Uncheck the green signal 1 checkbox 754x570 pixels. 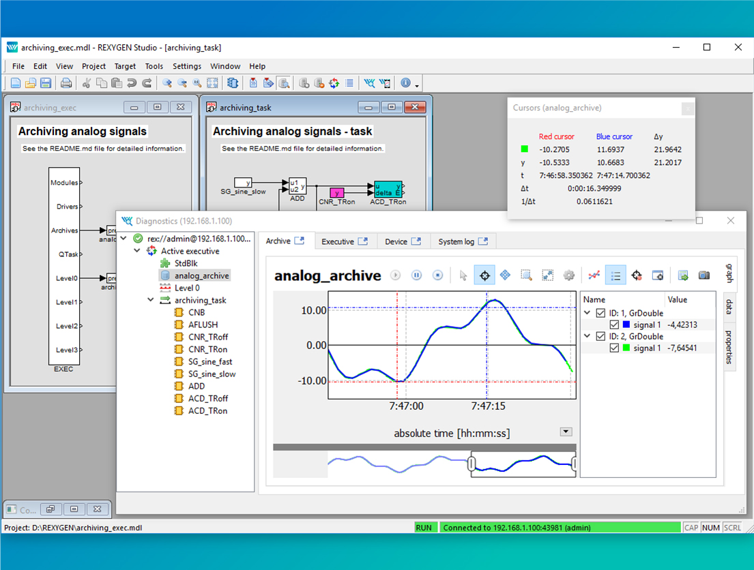point(614,348)
